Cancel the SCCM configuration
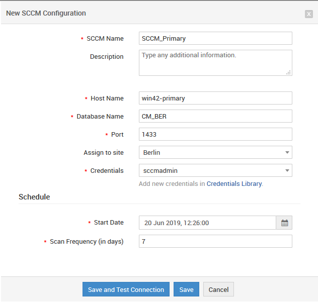318x302 pixels. tap(218, 289)
